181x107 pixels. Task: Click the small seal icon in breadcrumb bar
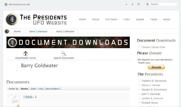[7, 31]
